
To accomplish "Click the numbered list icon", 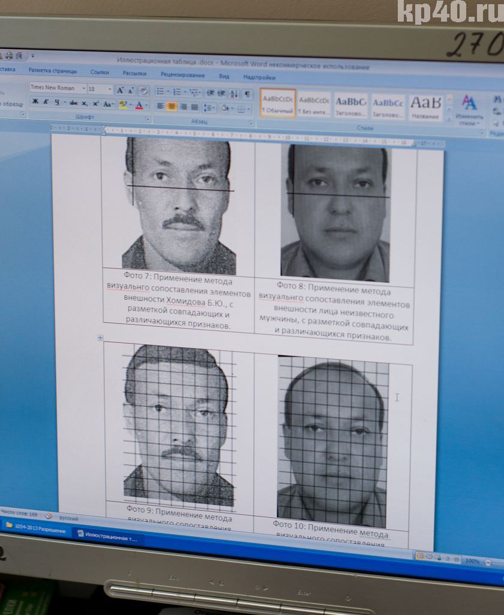I will (x=178, y=92).
